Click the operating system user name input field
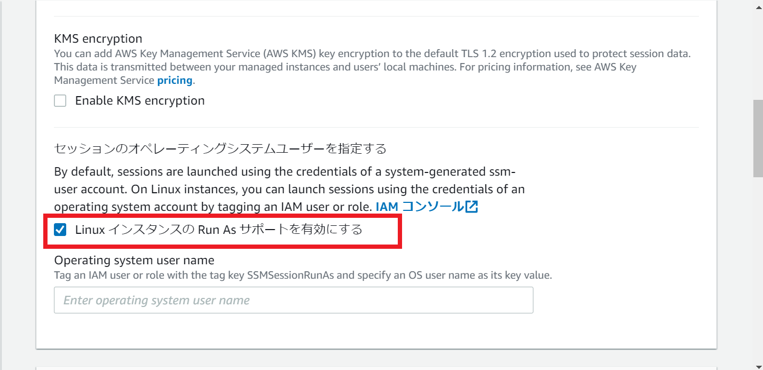763x370 pixels. [293, 300]
